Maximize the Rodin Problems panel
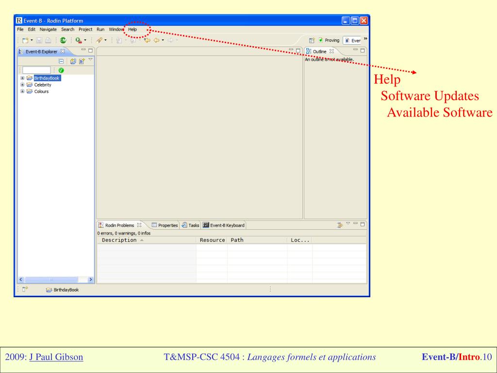This screenshot has height=373, width=497. pyautogui.click(x=363, y=224)
